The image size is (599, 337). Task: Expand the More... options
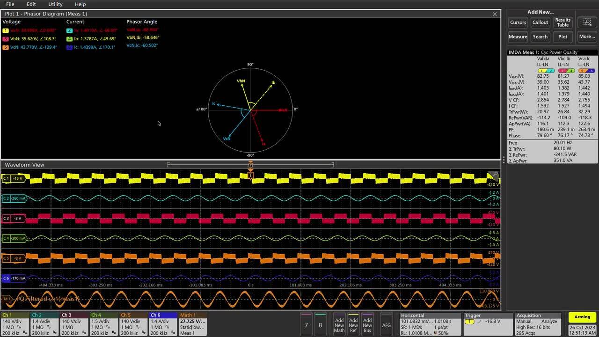(x=586, y=36)
